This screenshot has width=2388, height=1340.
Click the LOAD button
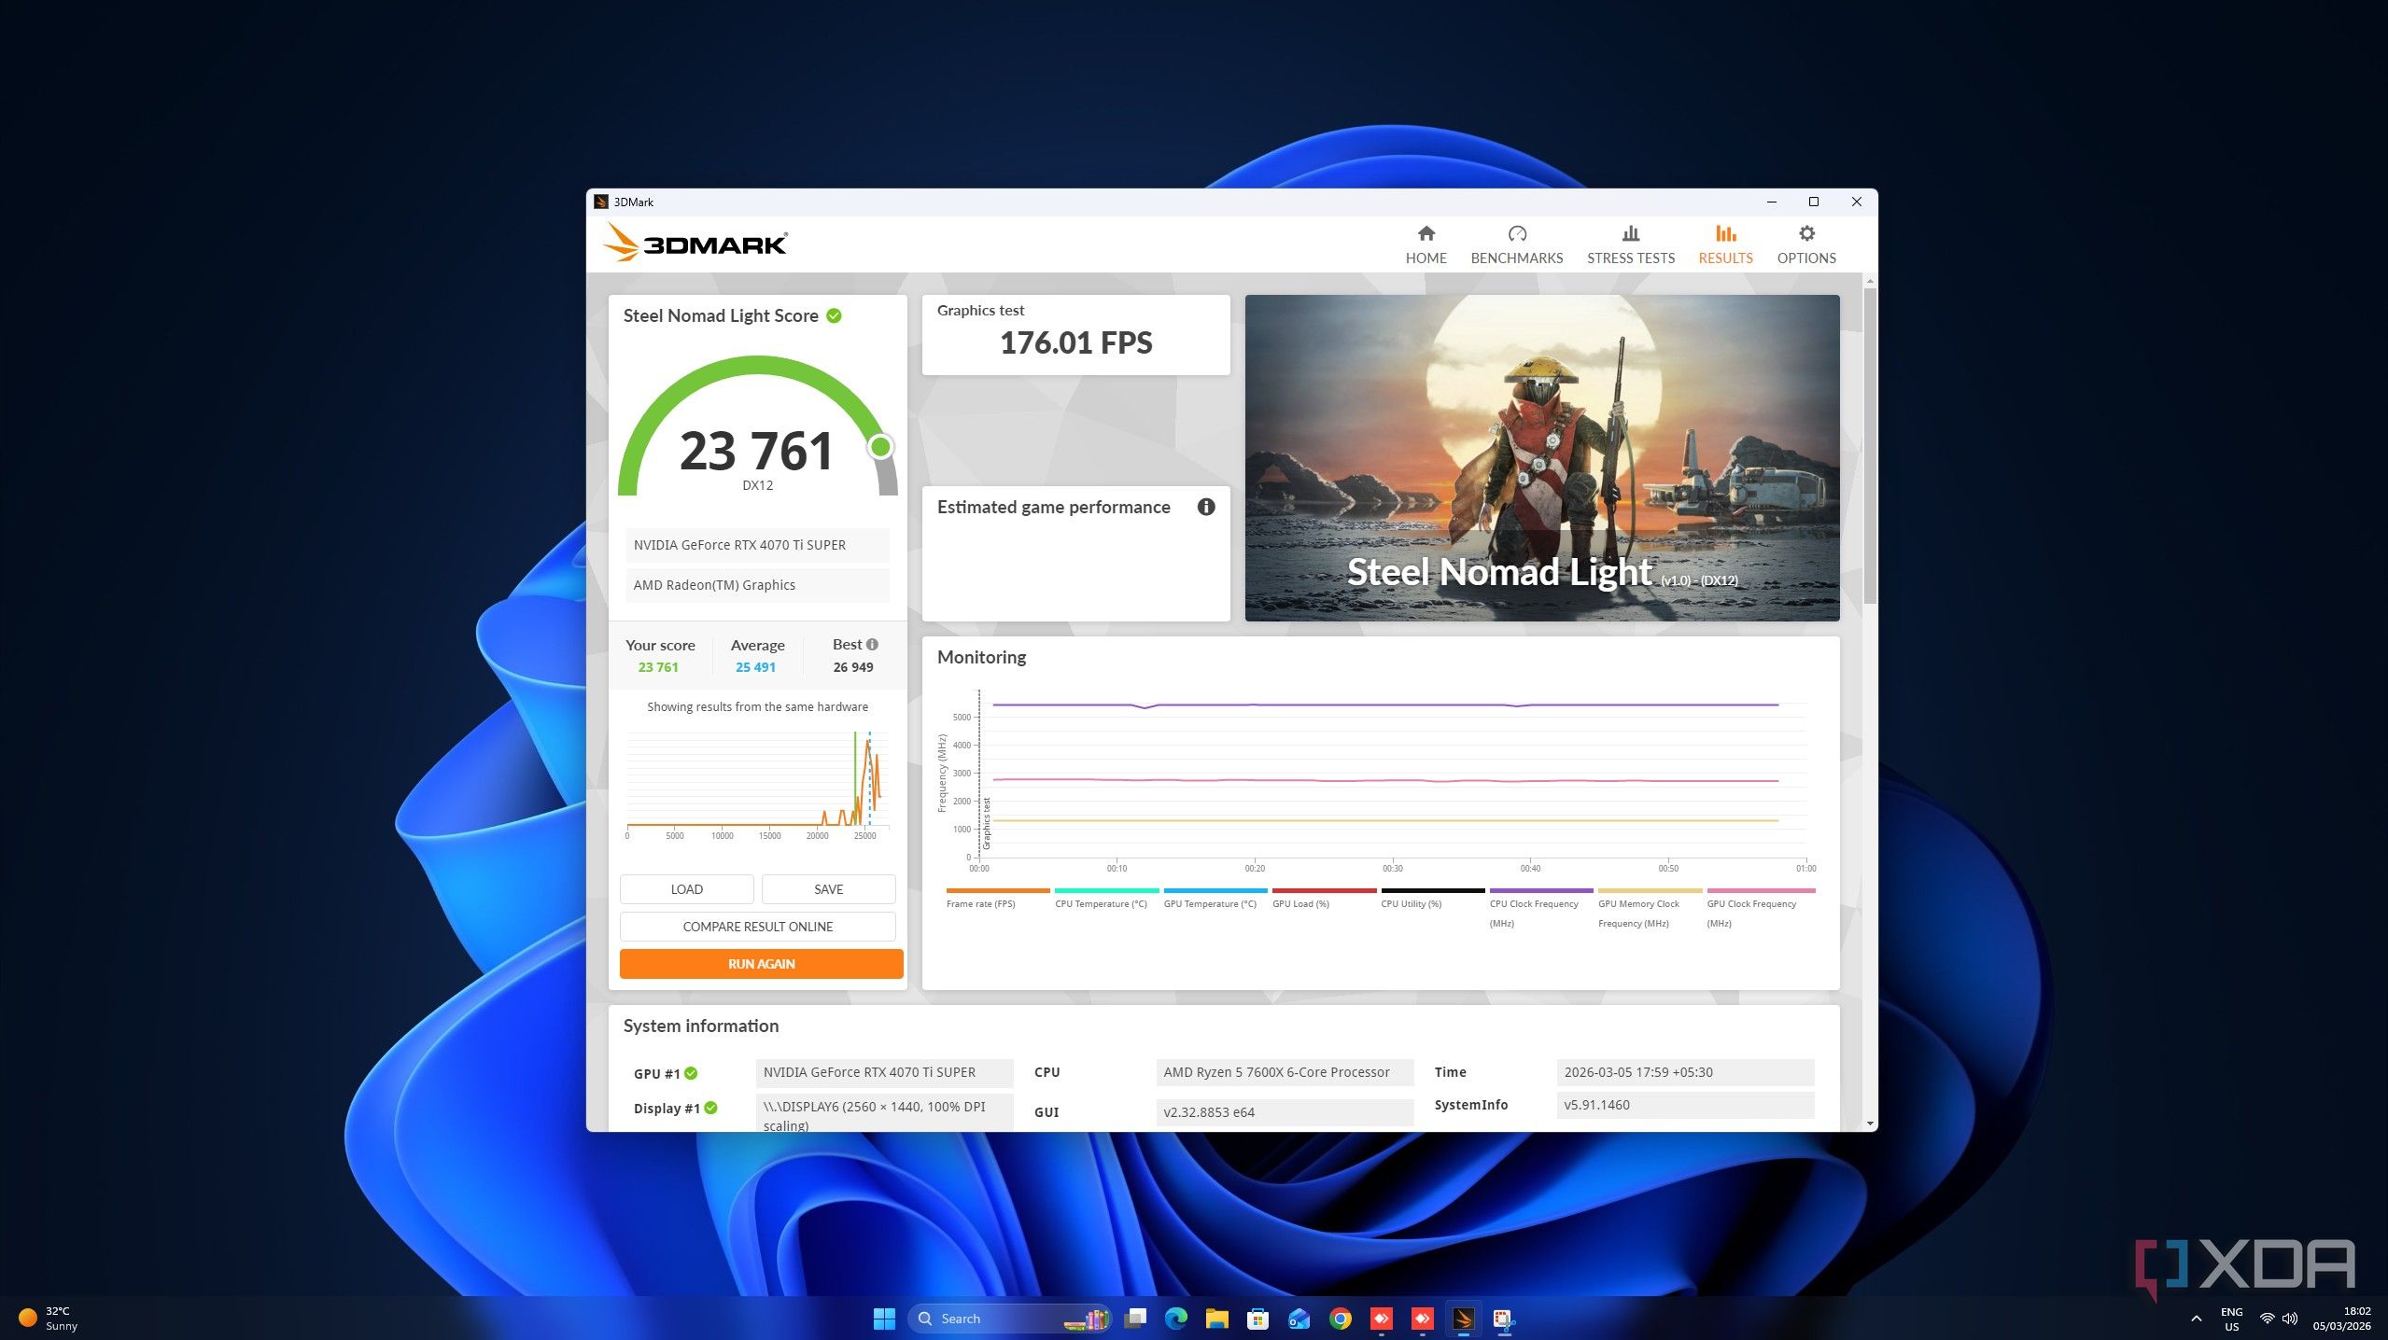tap(686, 889)
